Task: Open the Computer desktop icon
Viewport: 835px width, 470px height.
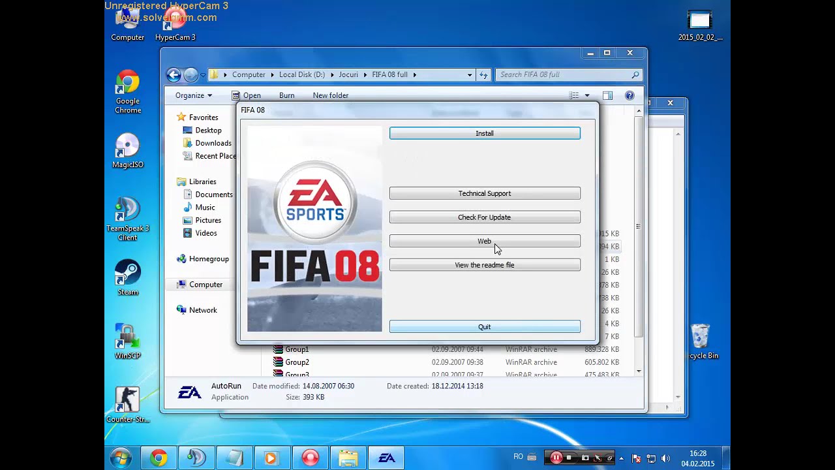Action: (127, 25)
